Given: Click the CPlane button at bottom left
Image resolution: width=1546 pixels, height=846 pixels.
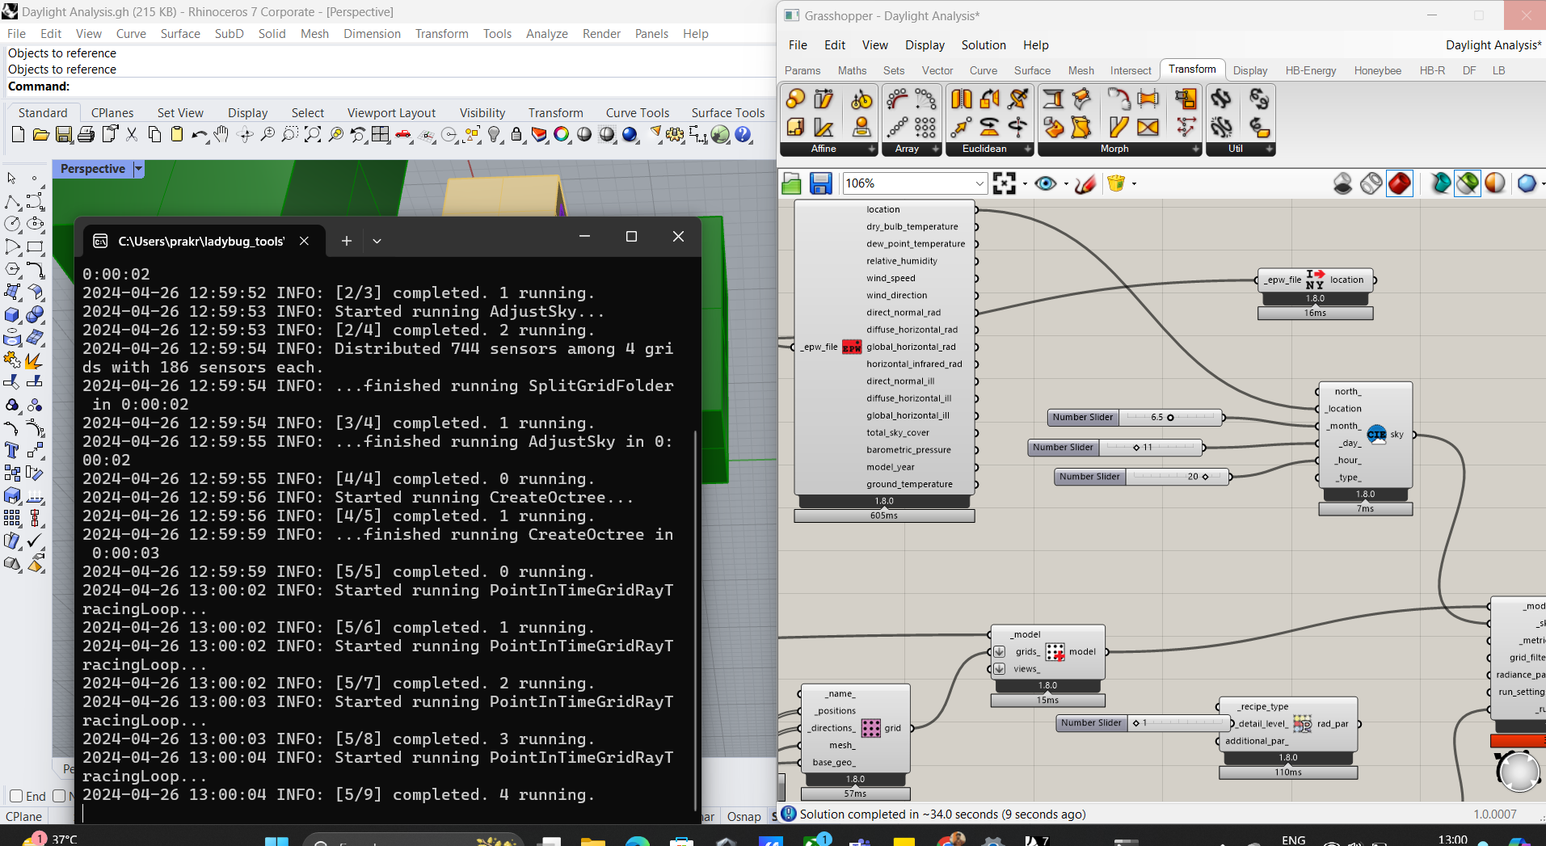Looking at the screenshot, I should click(x=23, y=816).
